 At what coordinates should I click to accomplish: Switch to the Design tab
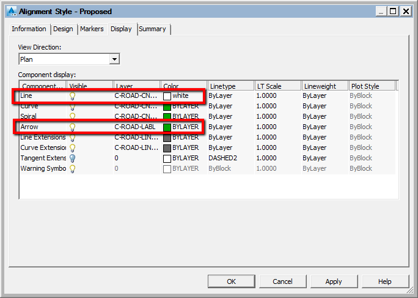63,29
